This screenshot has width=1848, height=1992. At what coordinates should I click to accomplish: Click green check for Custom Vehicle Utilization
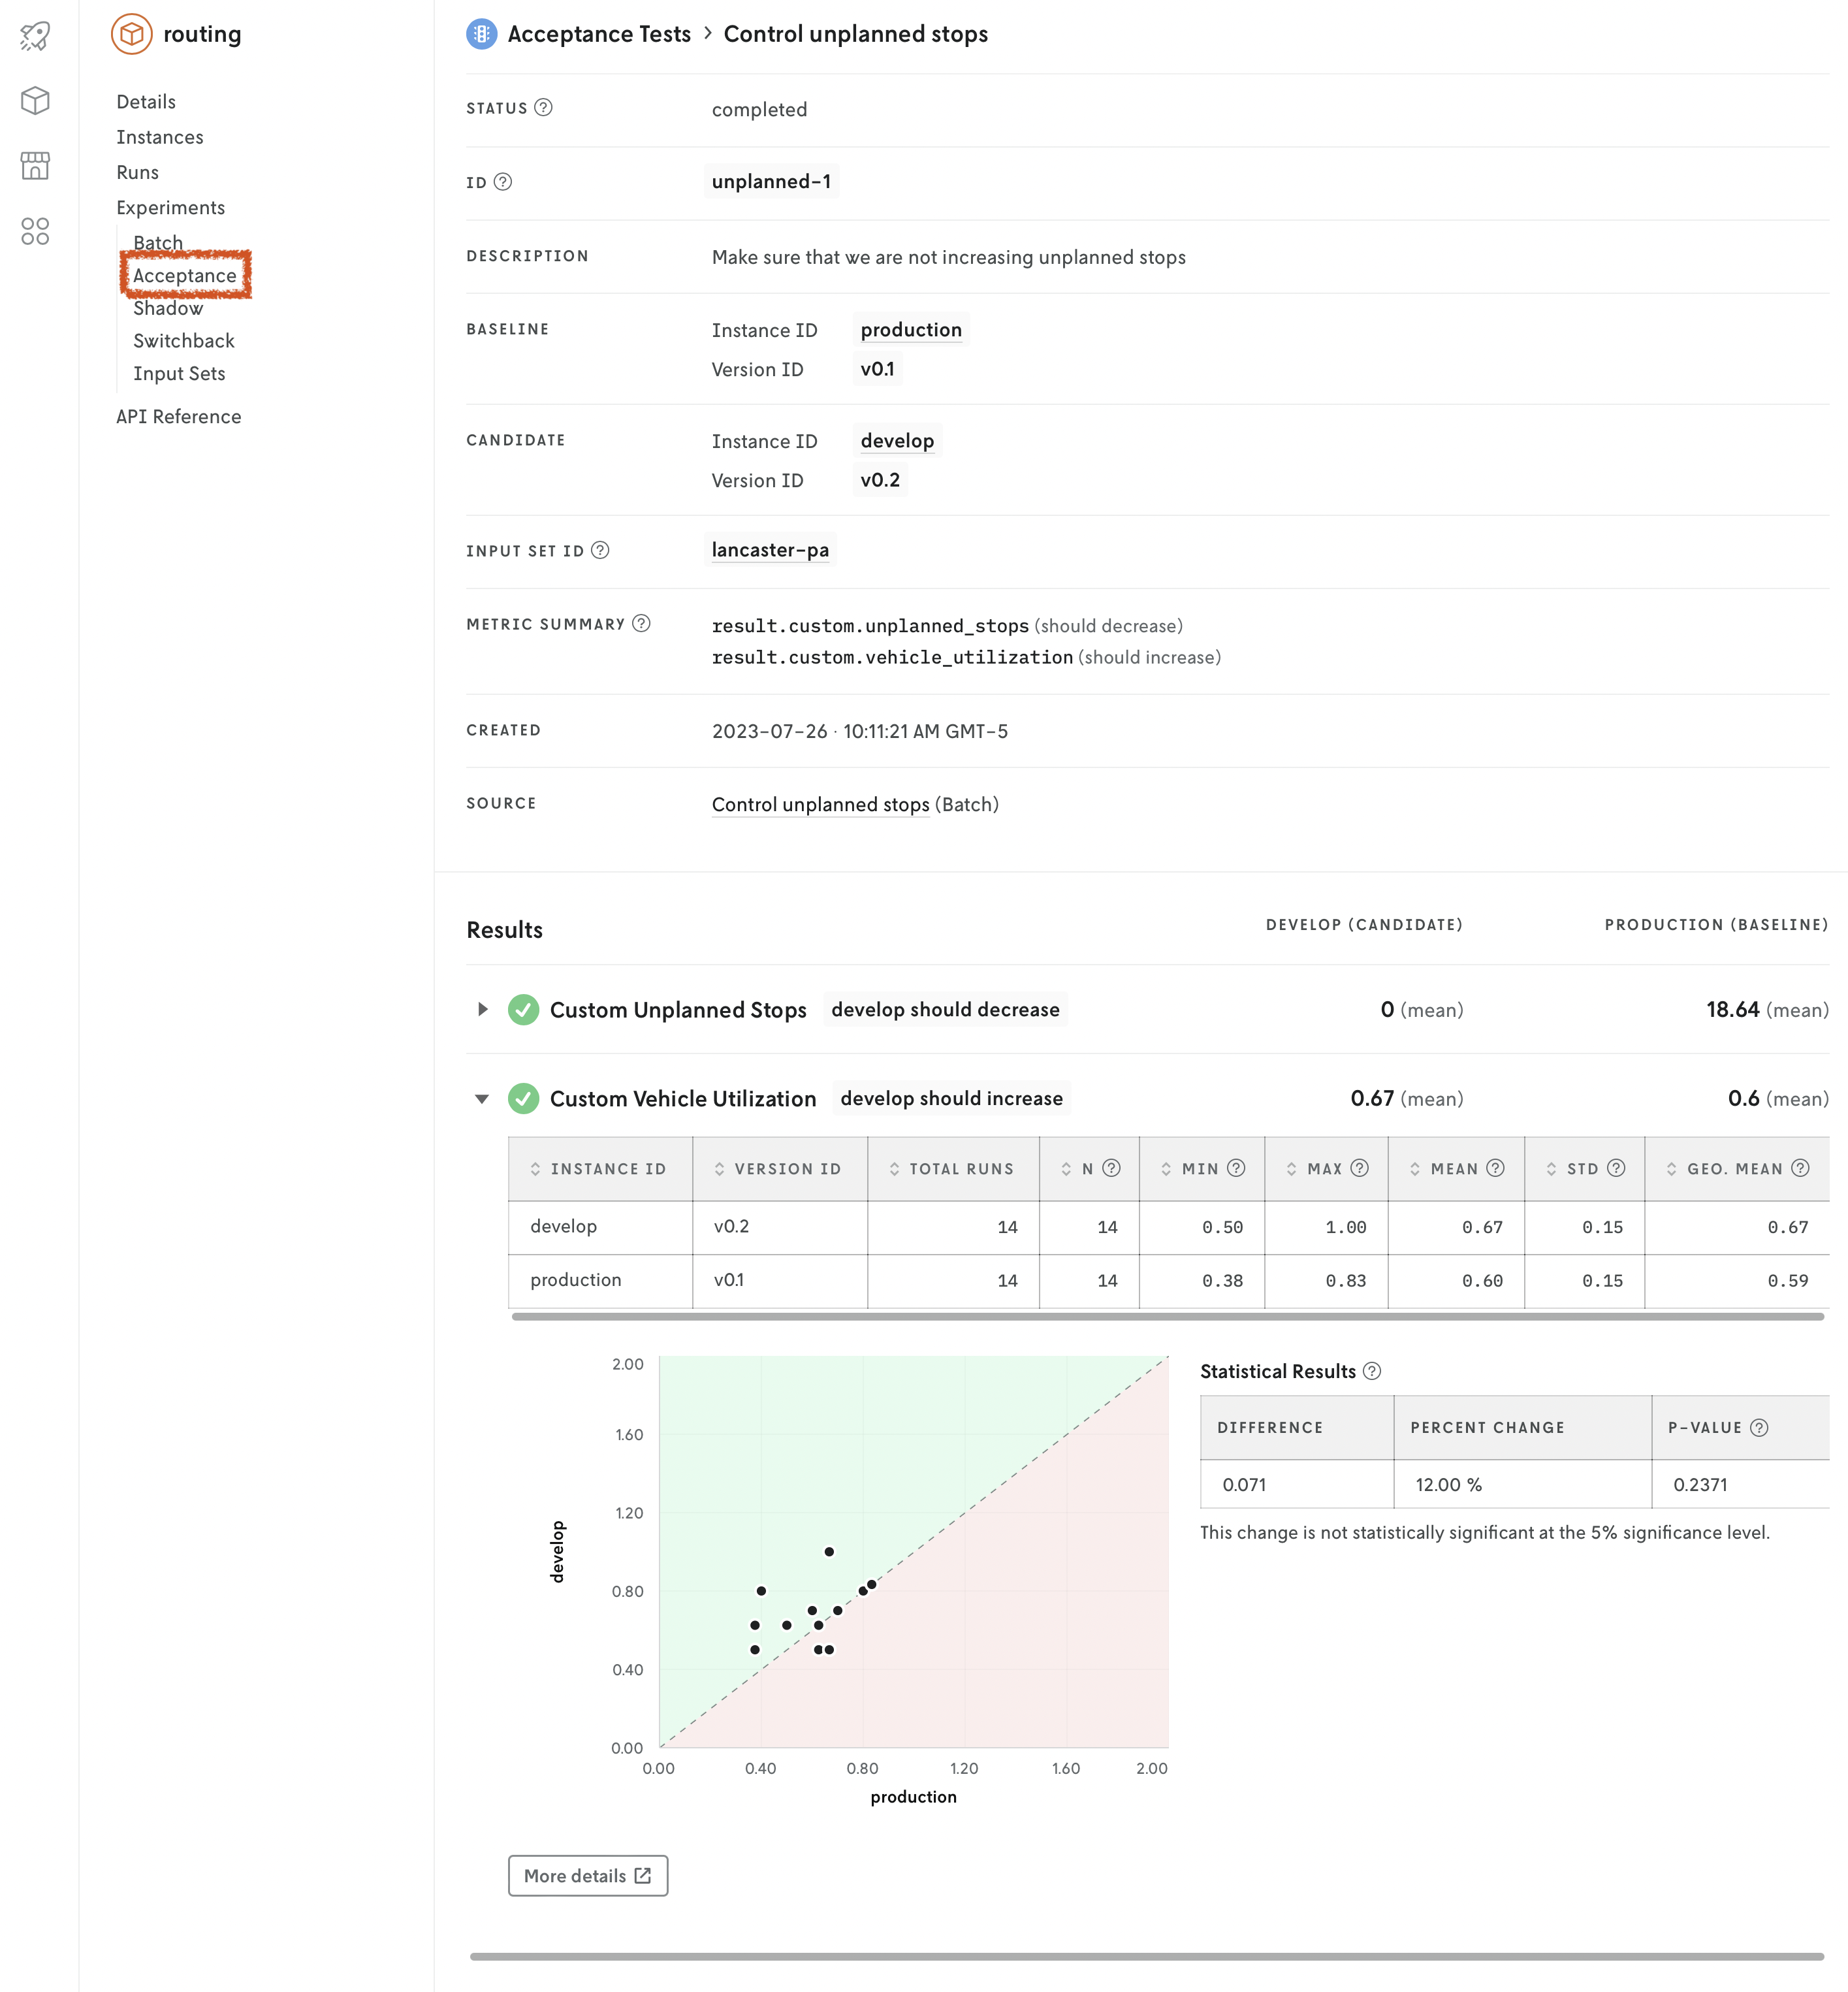523,1099
